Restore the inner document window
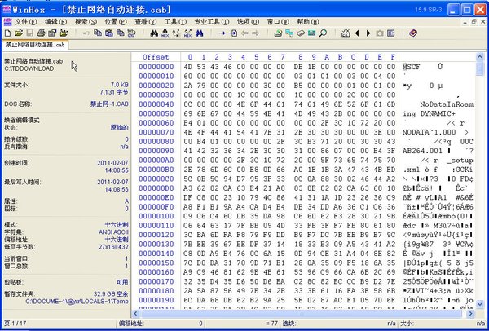 pos(474,22)
